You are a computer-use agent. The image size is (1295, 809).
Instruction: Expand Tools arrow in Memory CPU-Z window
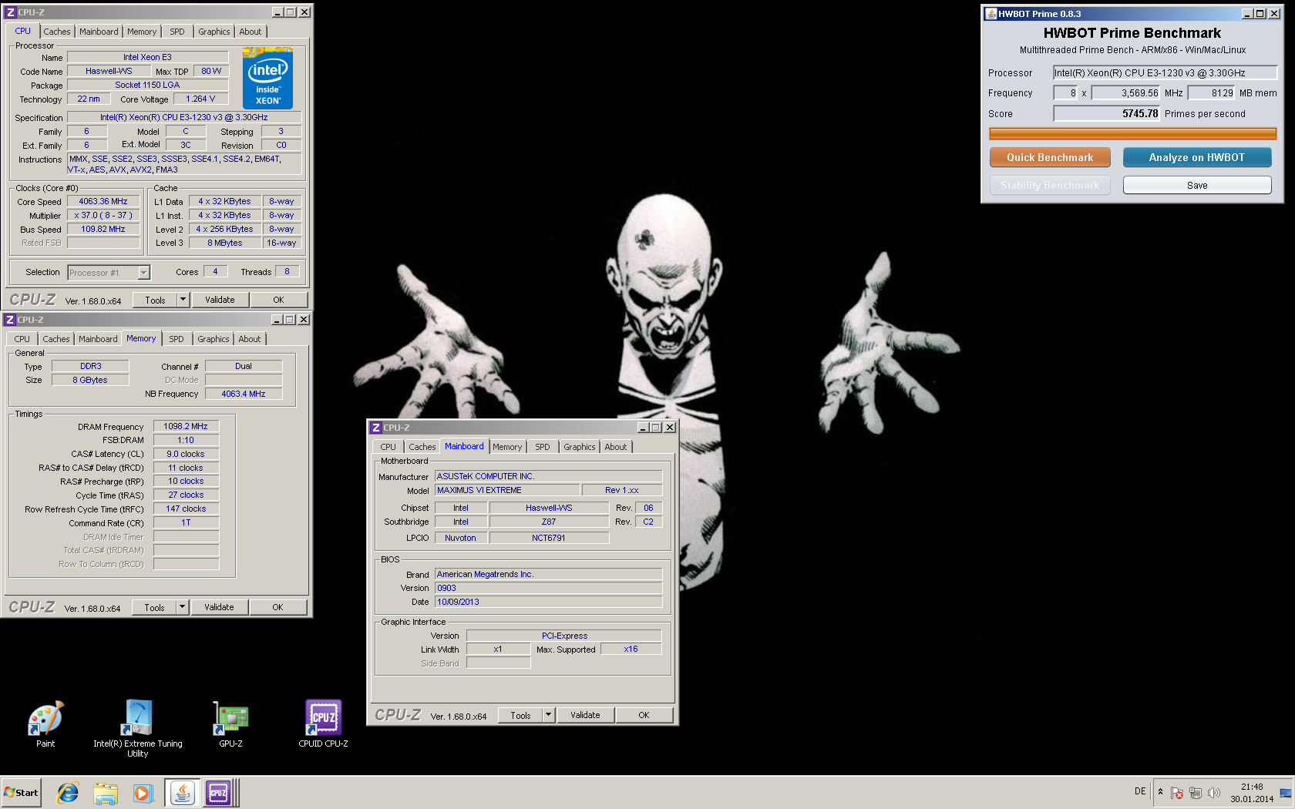[x=183, y=607]
